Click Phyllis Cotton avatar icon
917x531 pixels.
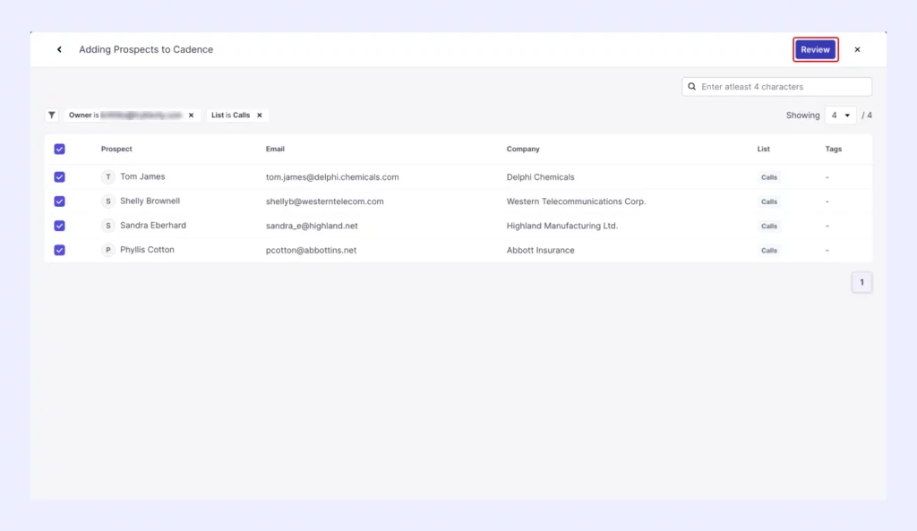pyautogui.click(x=108, y=251)
